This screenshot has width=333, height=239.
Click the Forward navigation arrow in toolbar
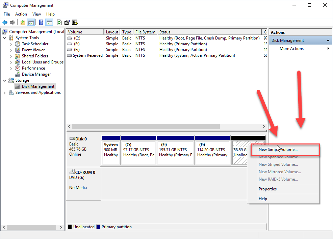[x=12, y=22]
